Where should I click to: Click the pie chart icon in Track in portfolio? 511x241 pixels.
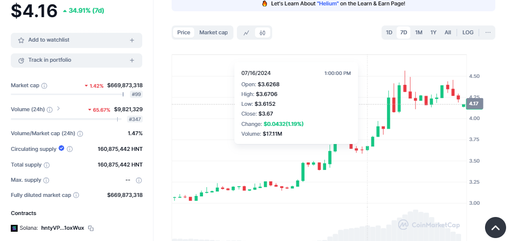point(21,61)
